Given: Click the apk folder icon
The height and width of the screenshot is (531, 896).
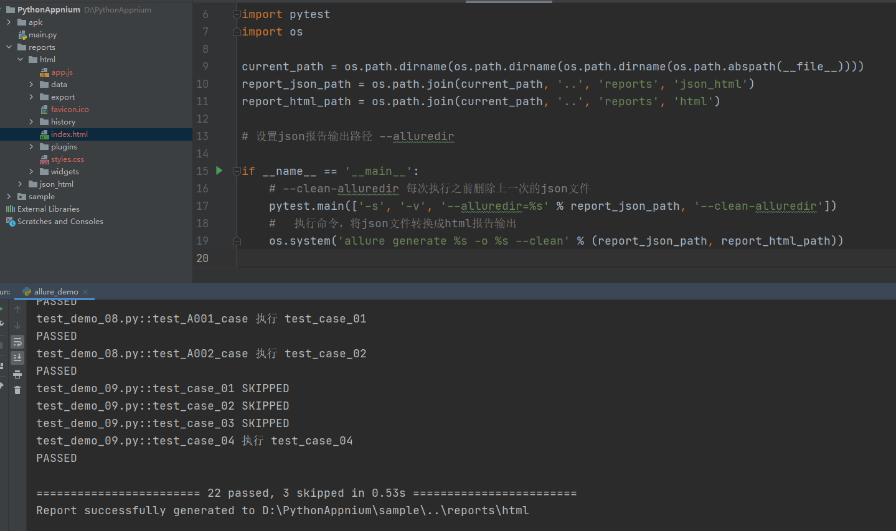Looking at the screenshot, I should 22,22.
